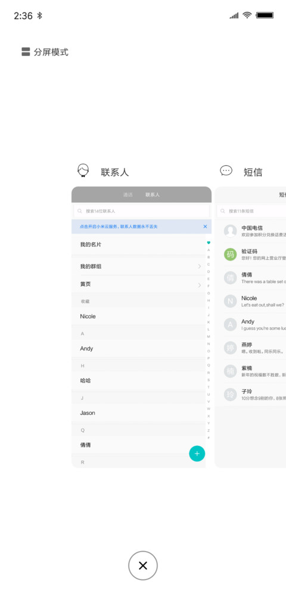
Task: Tap the battery status icon
Action: click(265, 16)
